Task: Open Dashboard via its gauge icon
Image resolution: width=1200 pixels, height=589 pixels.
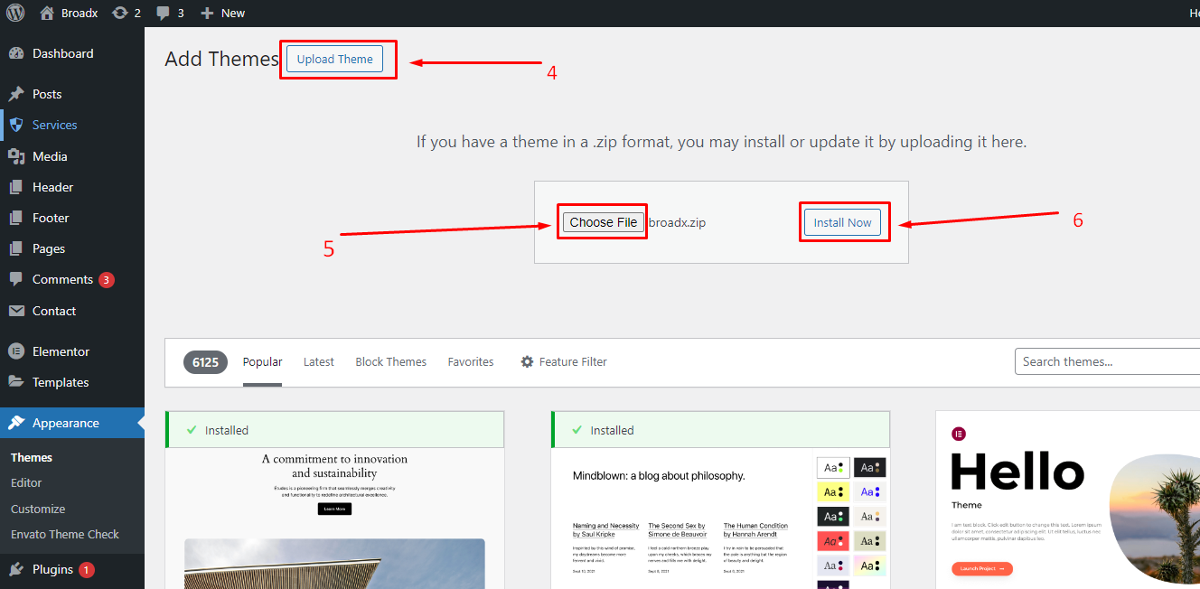Action: click(x=16, y=53)
